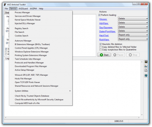Select Check file by Trusted Objects Database
The height and width of the screenshot is (127, 152).
[x=41, y=96]
